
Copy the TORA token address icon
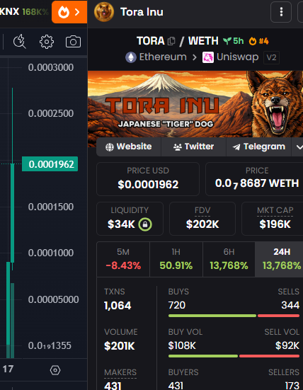click(x=171, y=41)
